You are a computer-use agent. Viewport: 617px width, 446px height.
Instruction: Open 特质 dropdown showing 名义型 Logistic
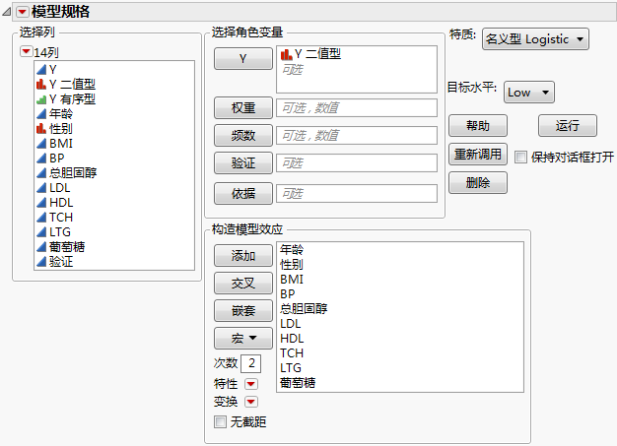(x=535, y=39)
